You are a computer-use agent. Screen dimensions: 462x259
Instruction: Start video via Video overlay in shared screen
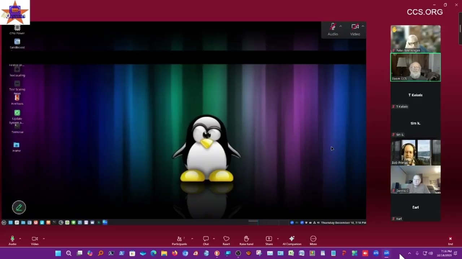click(355, 29)
